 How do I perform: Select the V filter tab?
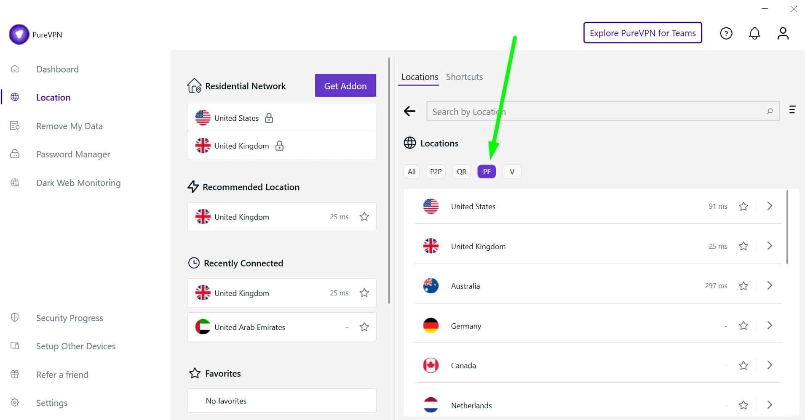point(512,172)
